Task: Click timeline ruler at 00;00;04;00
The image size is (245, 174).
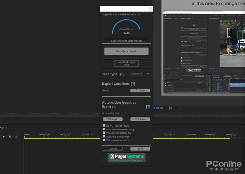Action: 190,134
